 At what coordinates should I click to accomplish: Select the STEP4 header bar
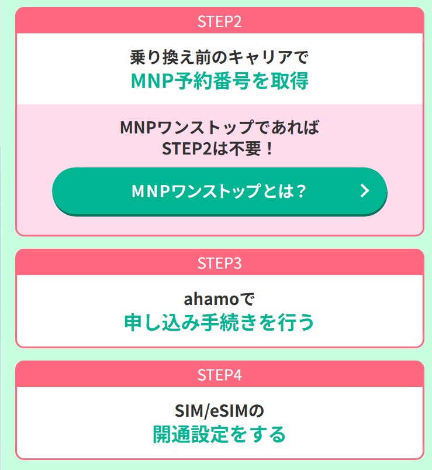(219, 374)
